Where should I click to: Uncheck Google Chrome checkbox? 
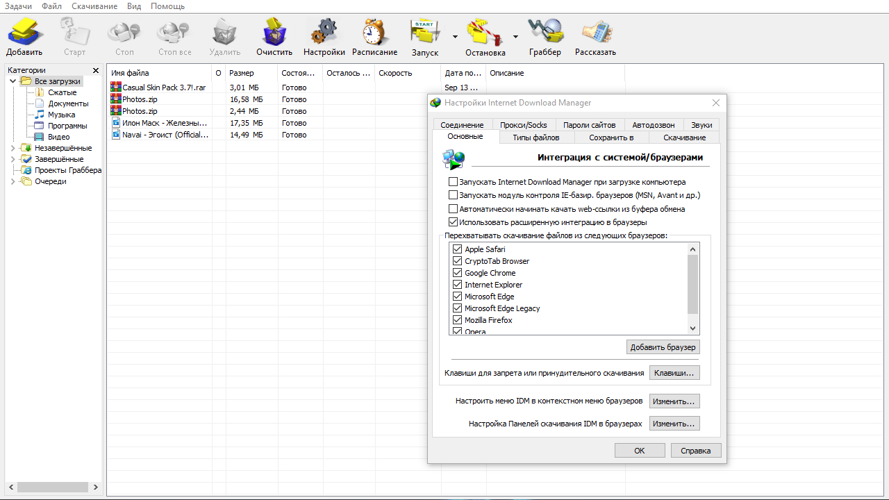(457, 273)
